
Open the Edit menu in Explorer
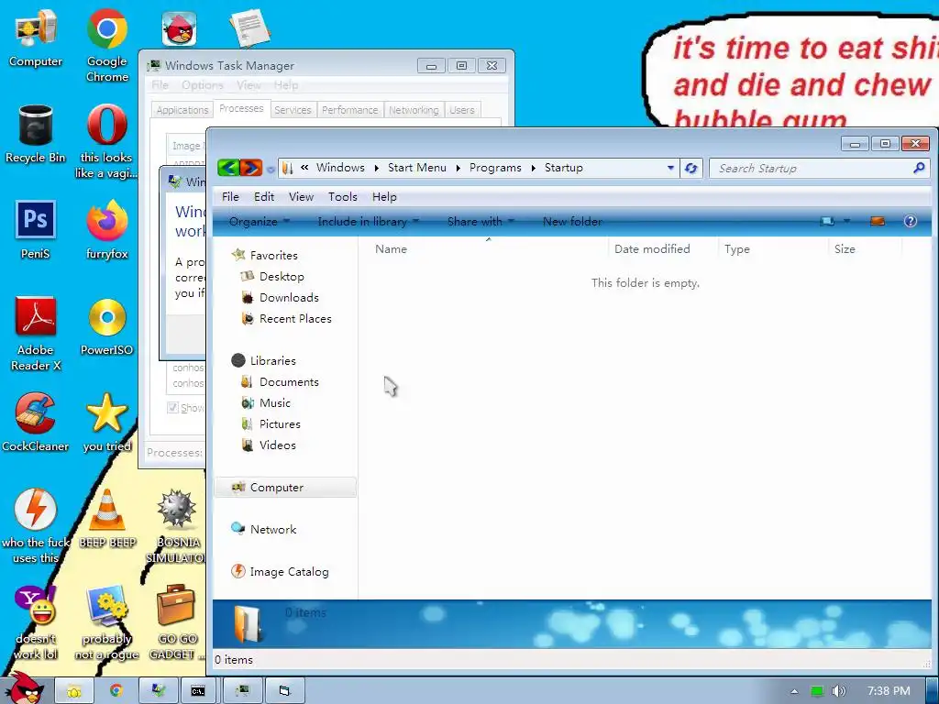tap(263, 197)
